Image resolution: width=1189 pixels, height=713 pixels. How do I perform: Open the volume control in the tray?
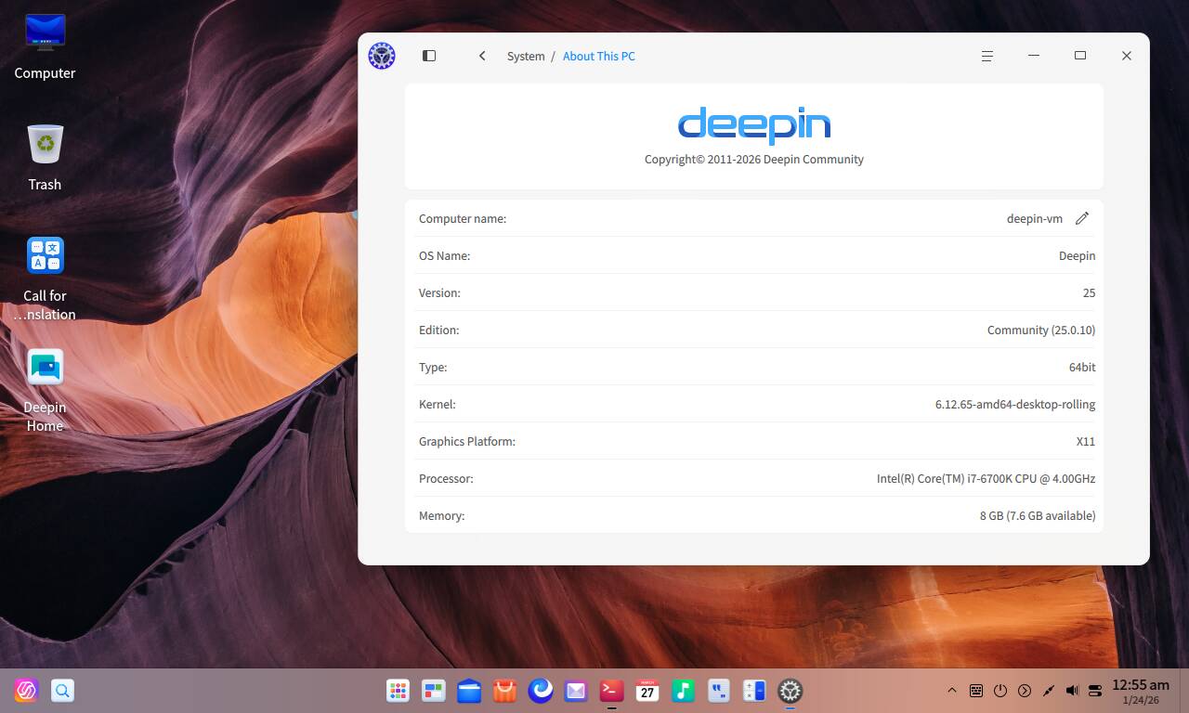pyautogui.click(x=1072, y=691)
